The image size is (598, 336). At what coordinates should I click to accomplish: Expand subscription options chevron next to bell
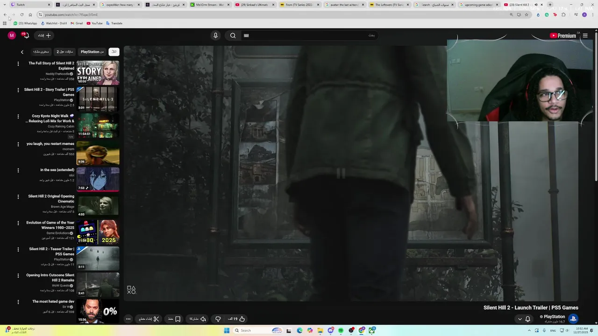[x=520, y=319]
